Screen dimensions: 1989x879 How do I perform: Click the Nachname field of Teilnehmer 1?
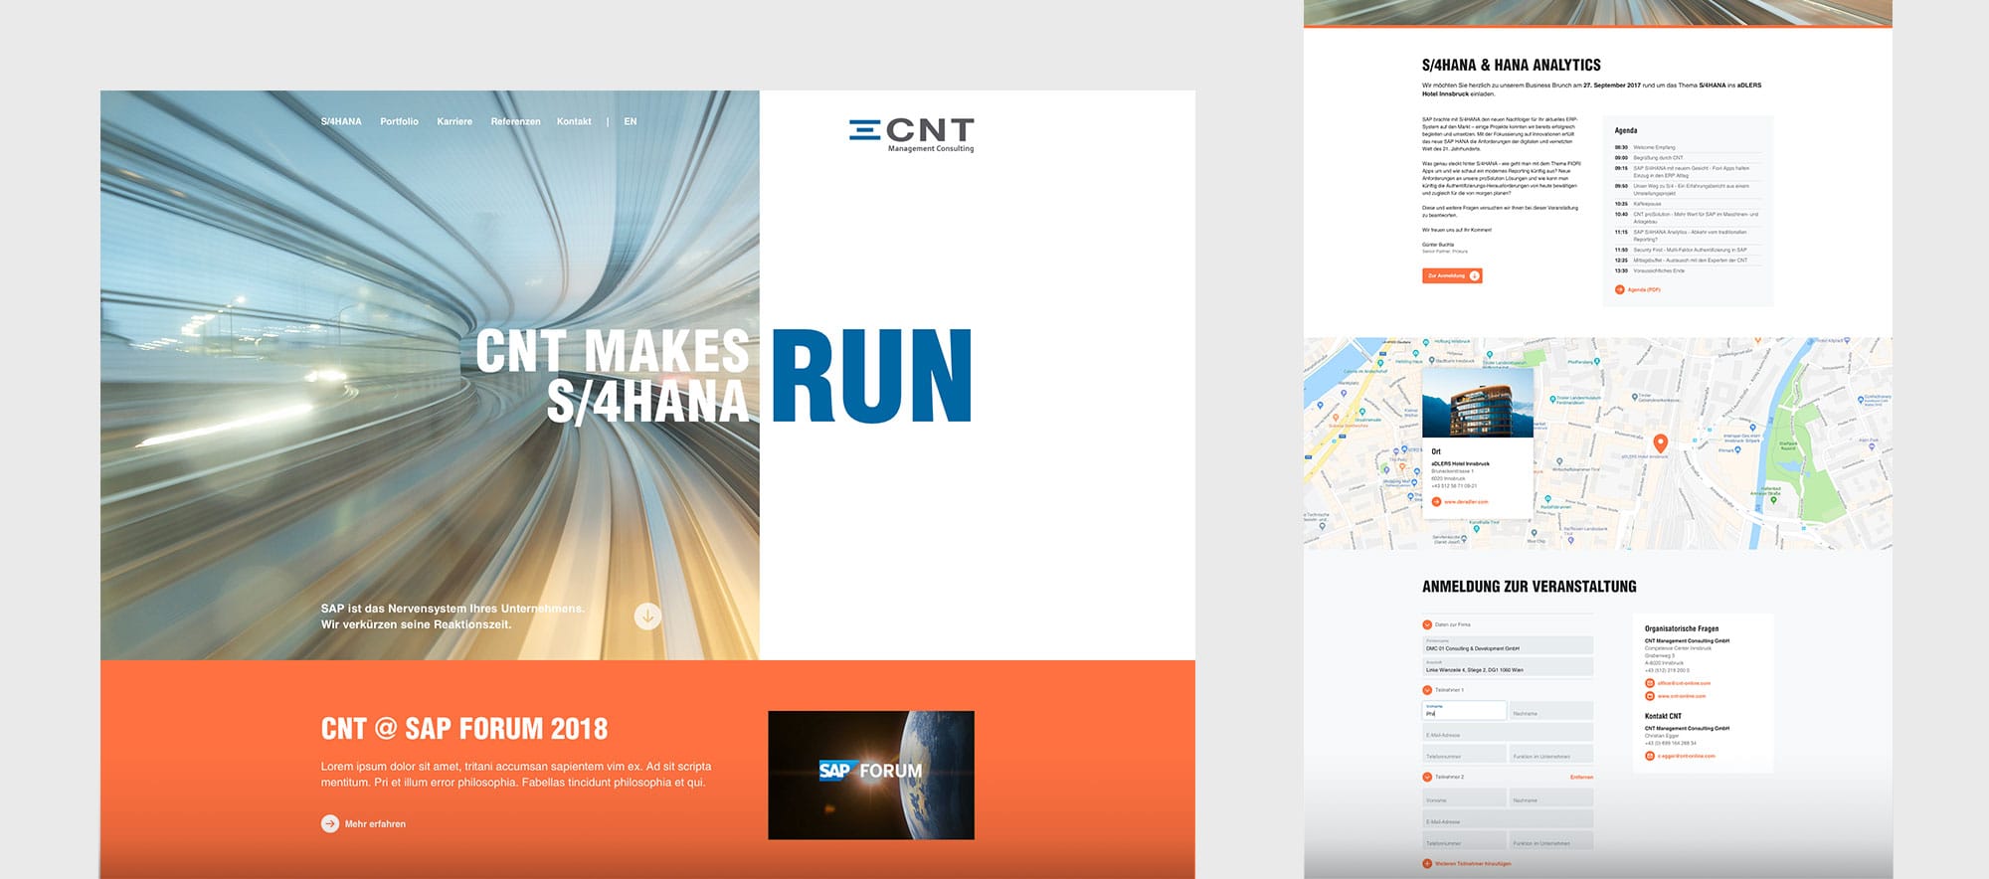click(x=1551, y=710)
